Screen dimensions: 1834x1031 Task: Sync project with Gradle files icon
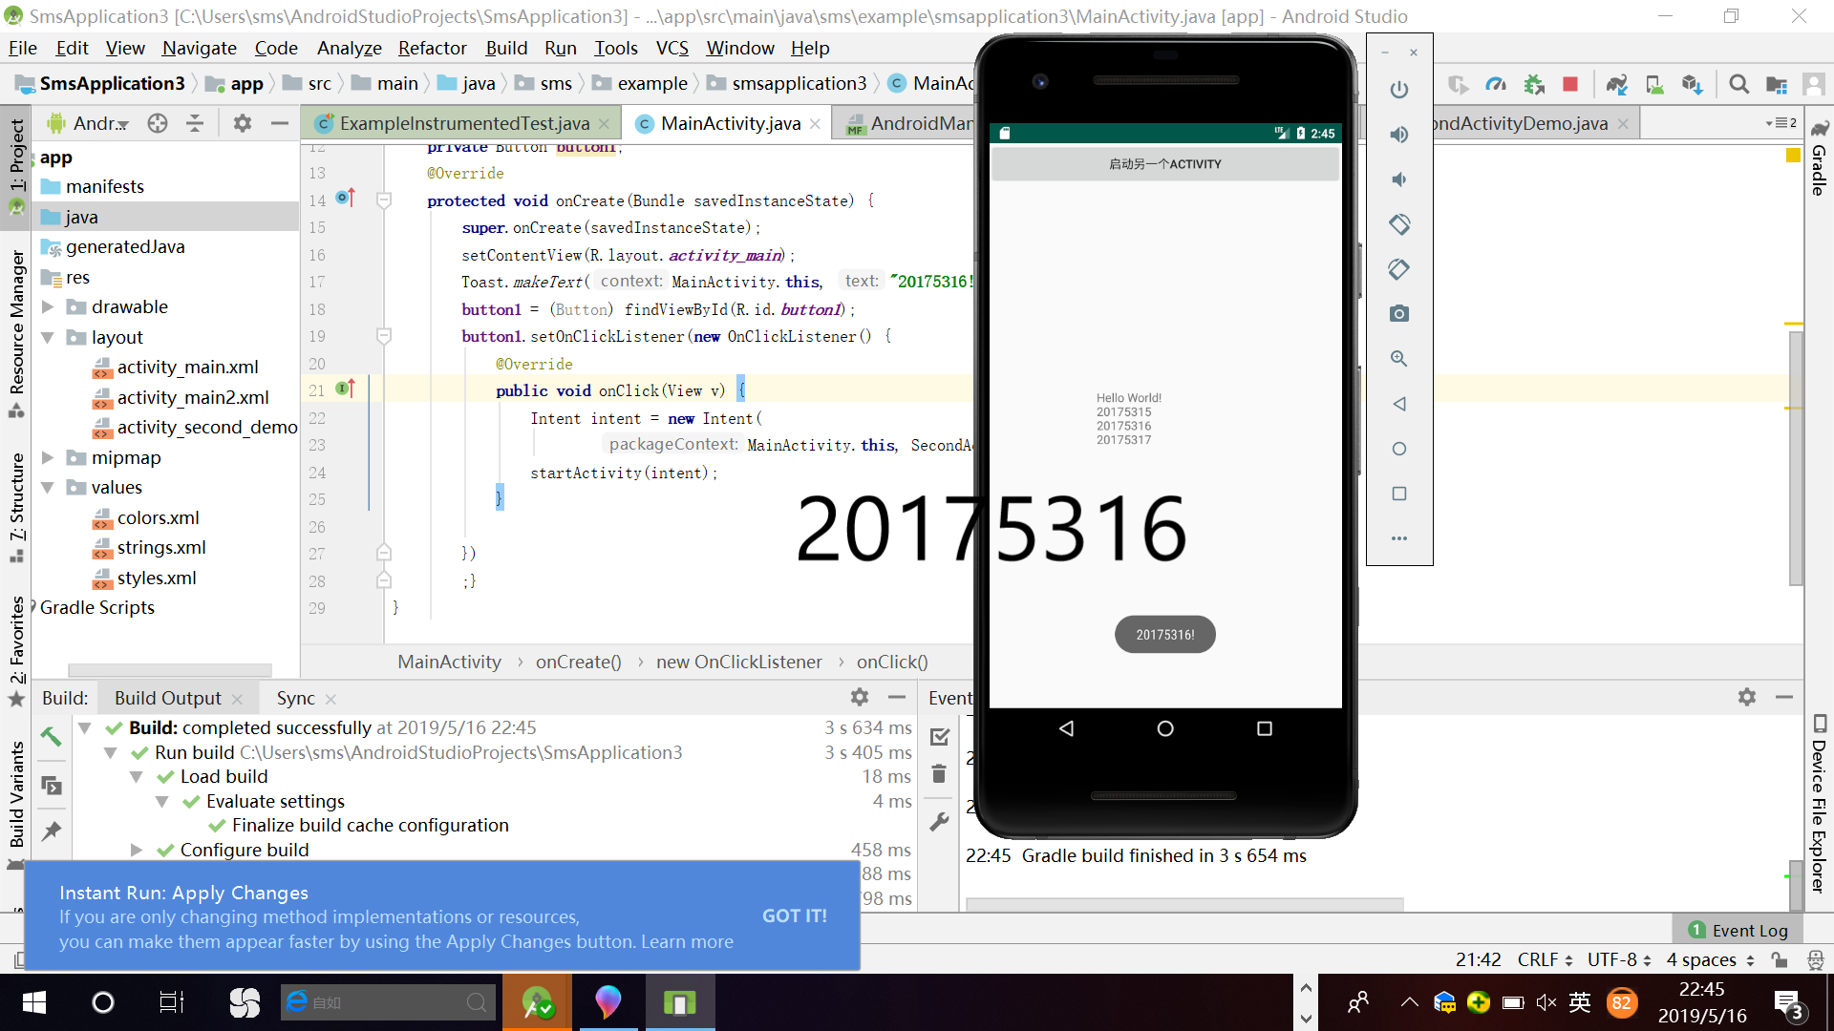click(x=1616, y=84)
